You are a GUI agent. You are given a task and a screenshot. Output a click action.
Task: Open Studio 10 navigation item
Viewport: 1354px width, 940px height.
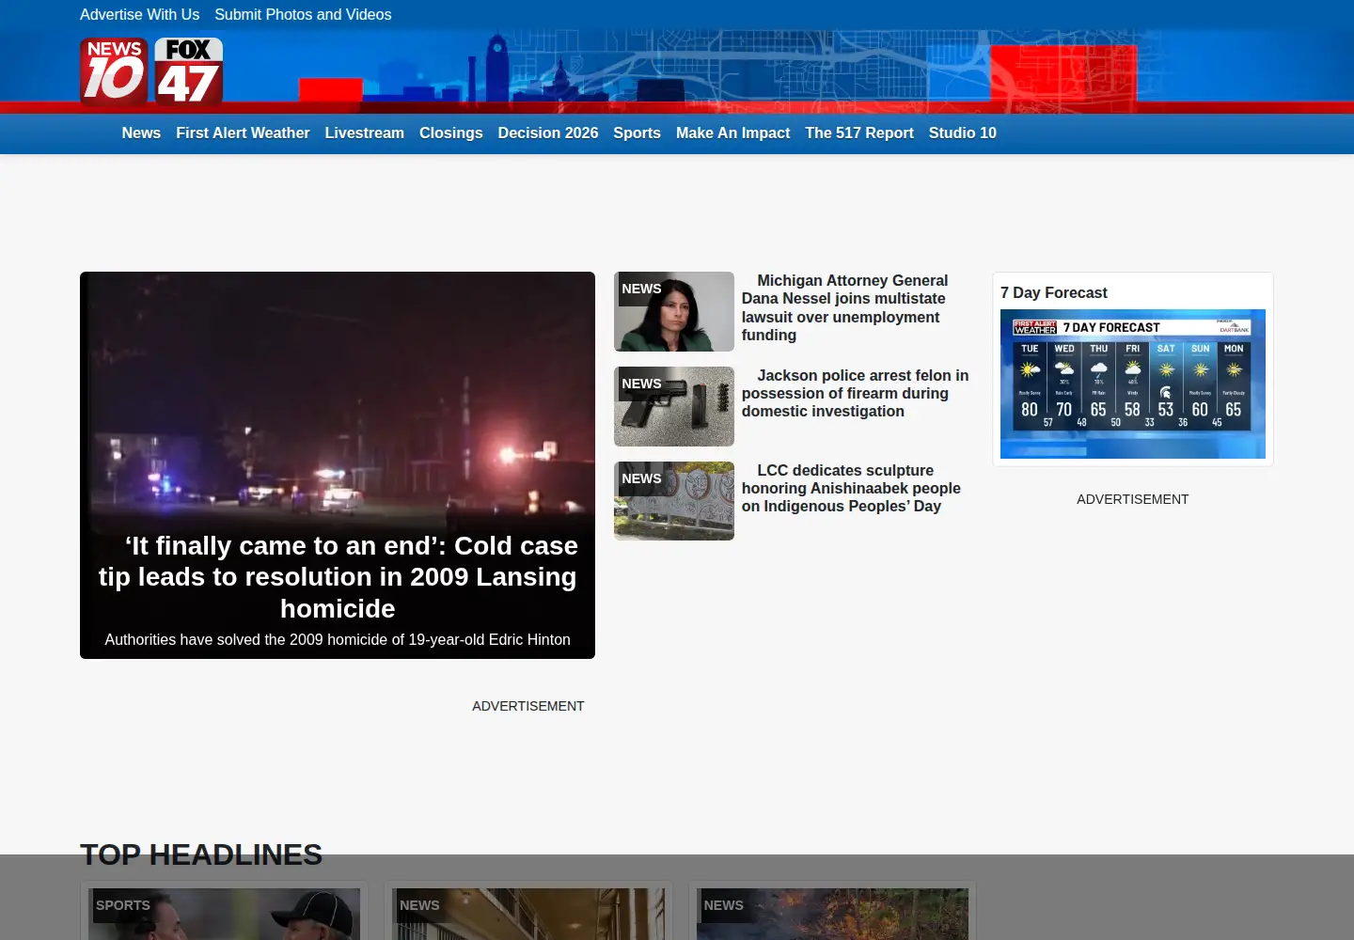962,133
